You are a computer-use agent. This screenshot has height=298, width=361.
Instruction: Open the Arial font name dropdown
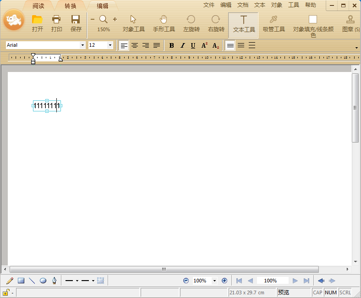[82, 45]
